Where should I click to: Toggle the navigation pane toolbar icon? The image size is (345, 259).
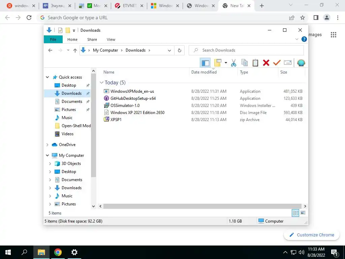pyautogui.click(x=205, y=63)
